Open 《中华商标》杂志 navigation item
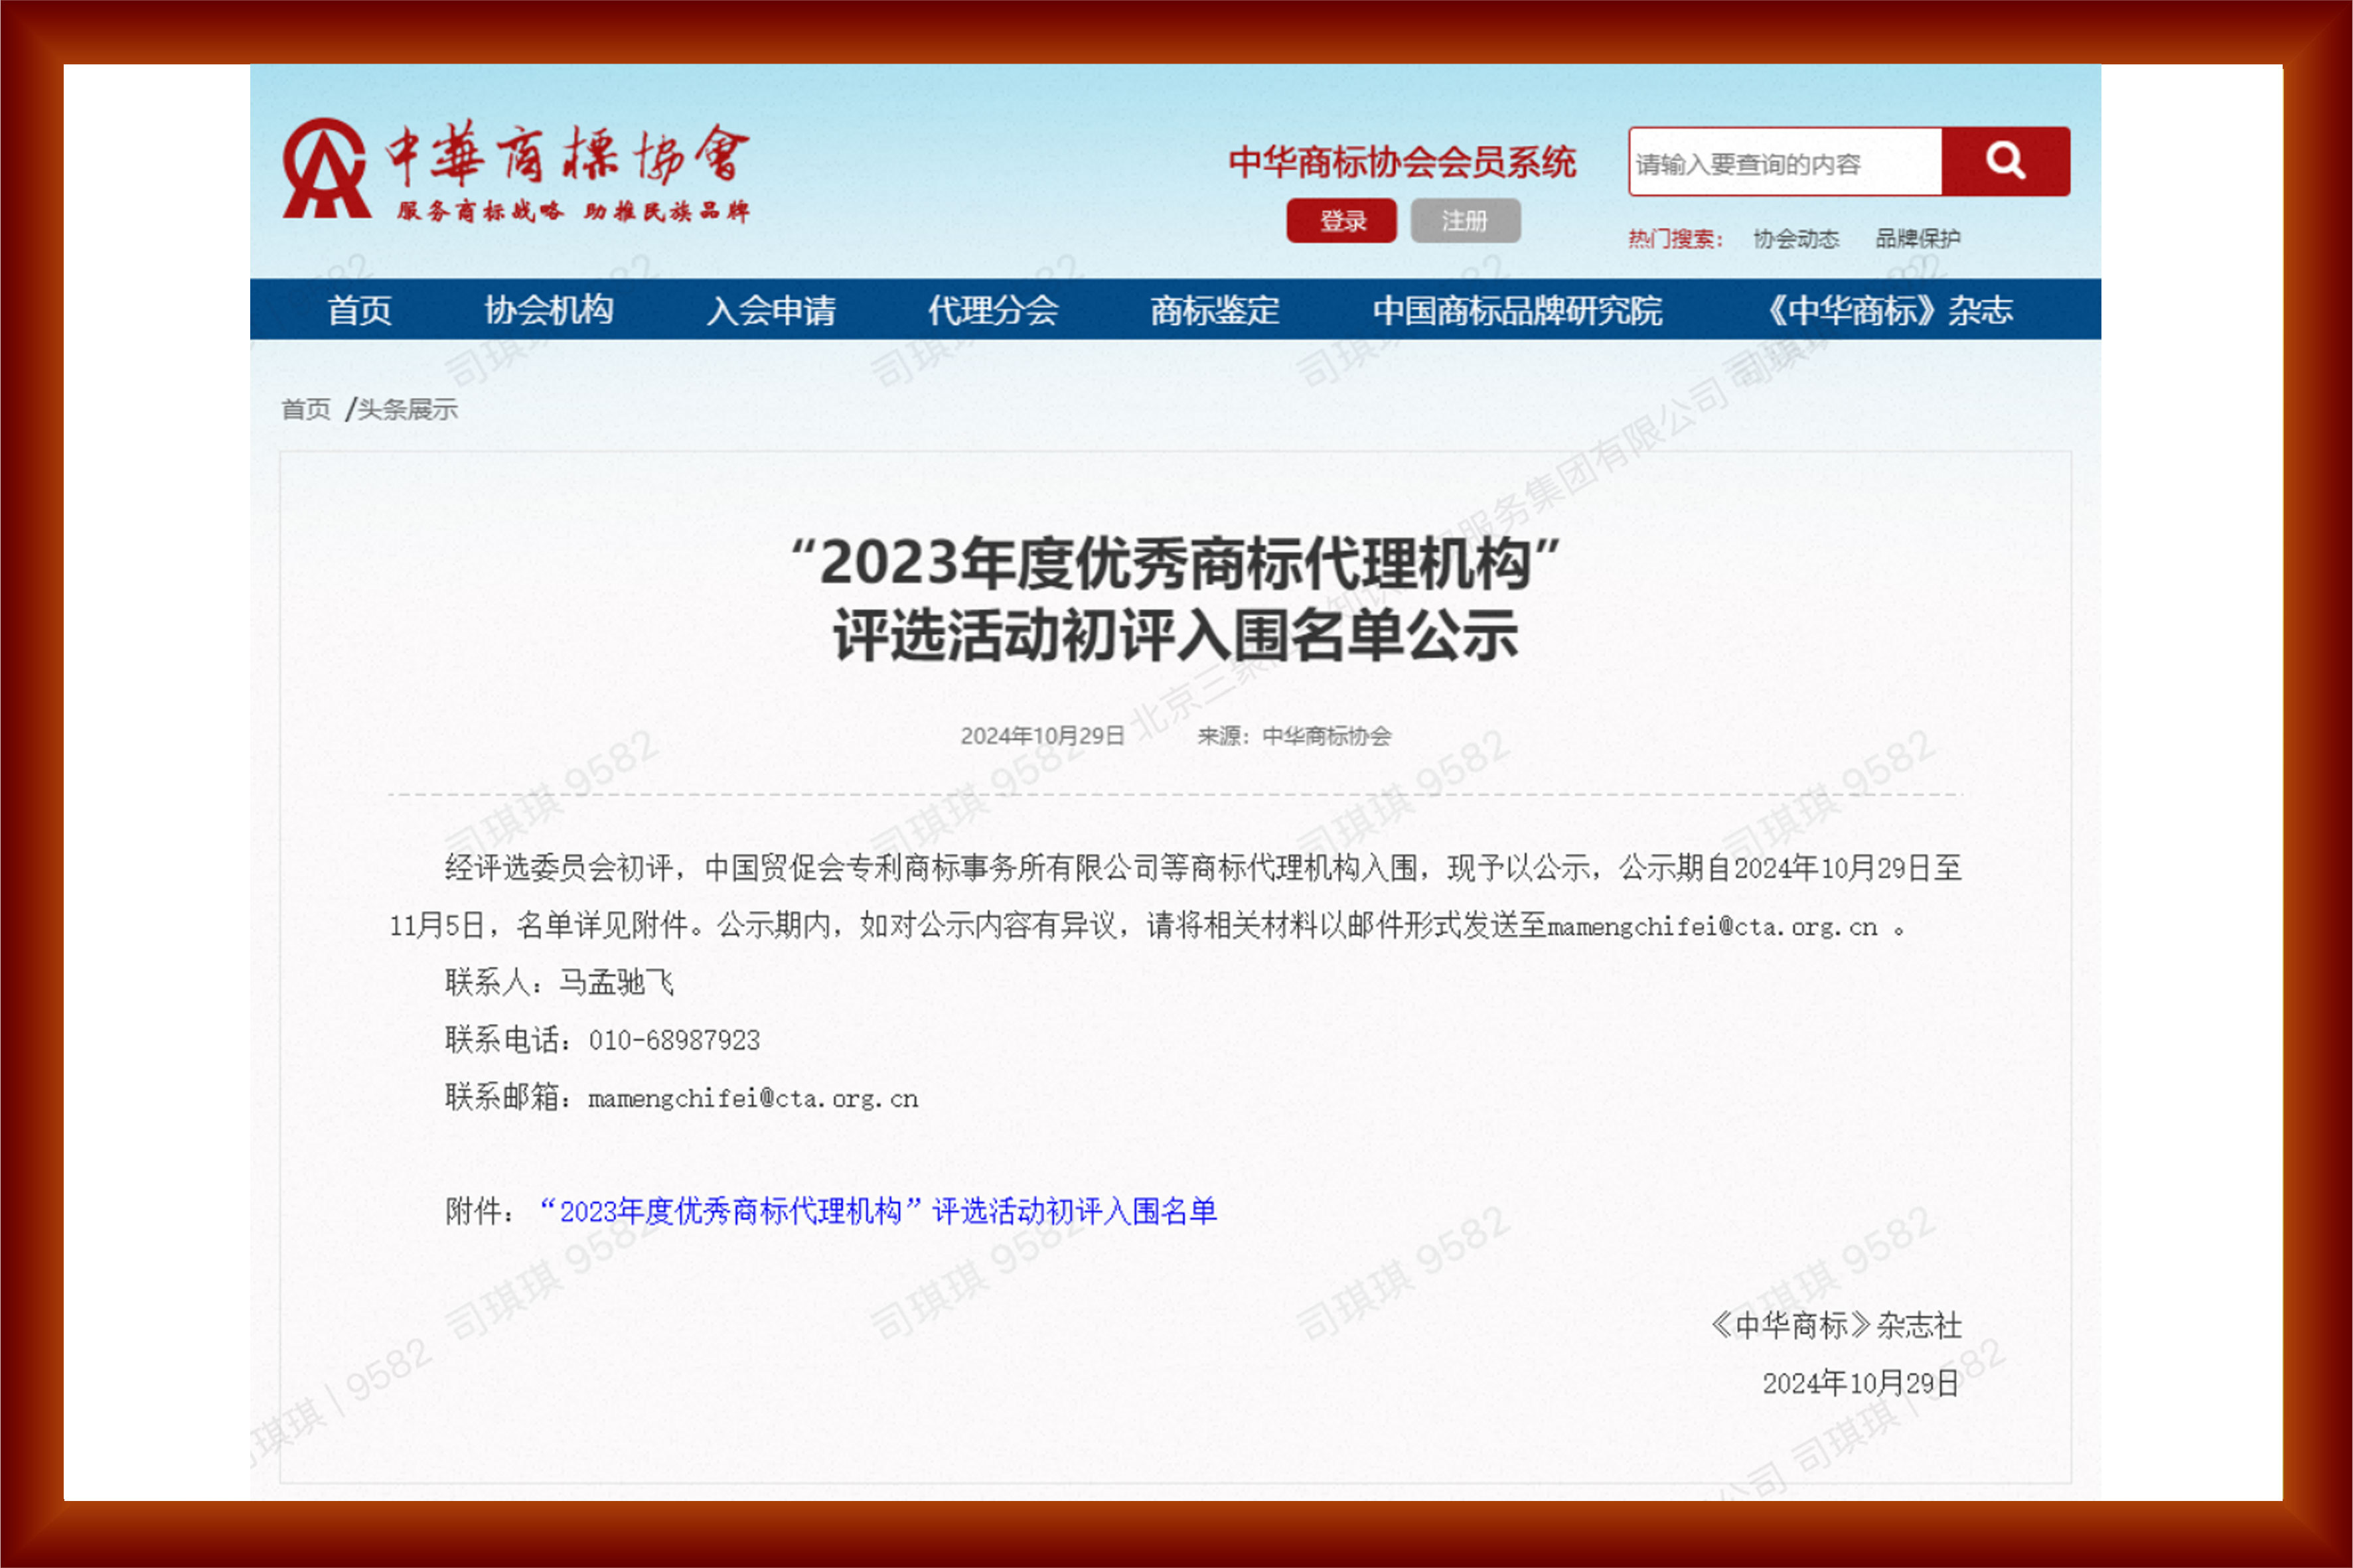Viewport: 2353px width, 1568px height. (1888, 310)
